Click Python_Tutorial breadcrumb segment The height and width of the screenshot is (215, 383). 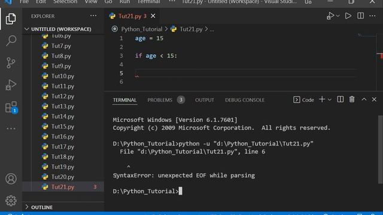click(x=142, y=29)
